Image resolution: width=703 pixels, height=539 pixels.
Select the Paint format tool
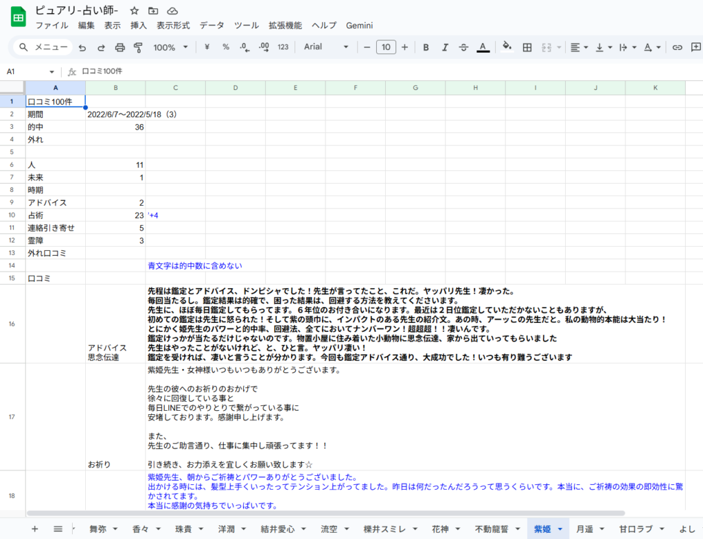(x=139, y=47)
